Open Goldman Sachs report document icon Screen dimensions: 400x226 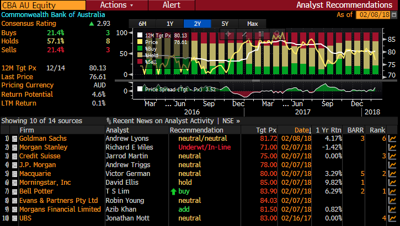[x=14, y=139]
